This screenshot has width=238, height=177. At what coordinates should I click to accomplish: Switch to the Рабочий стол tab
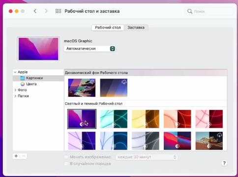[x=108, y=28]
